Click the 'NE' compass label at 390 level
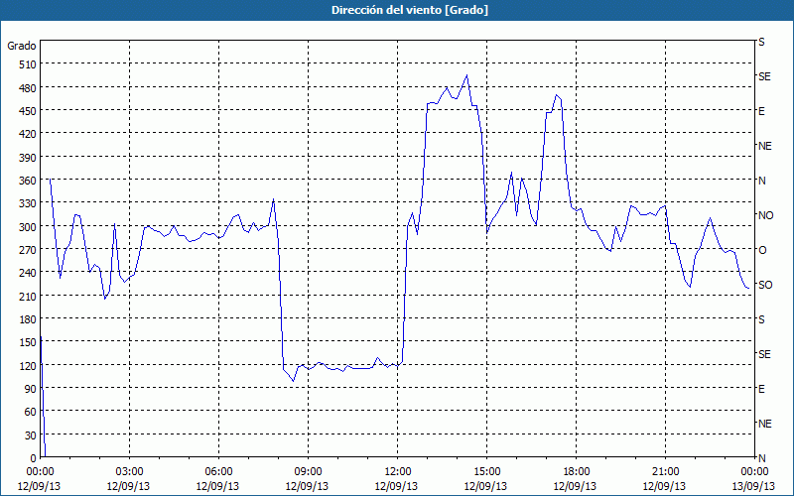This screenshot has width=794, height=496. pos(765,146)
